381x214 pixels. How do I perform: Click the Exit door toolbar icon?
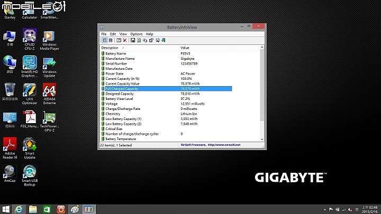point(164,40)
